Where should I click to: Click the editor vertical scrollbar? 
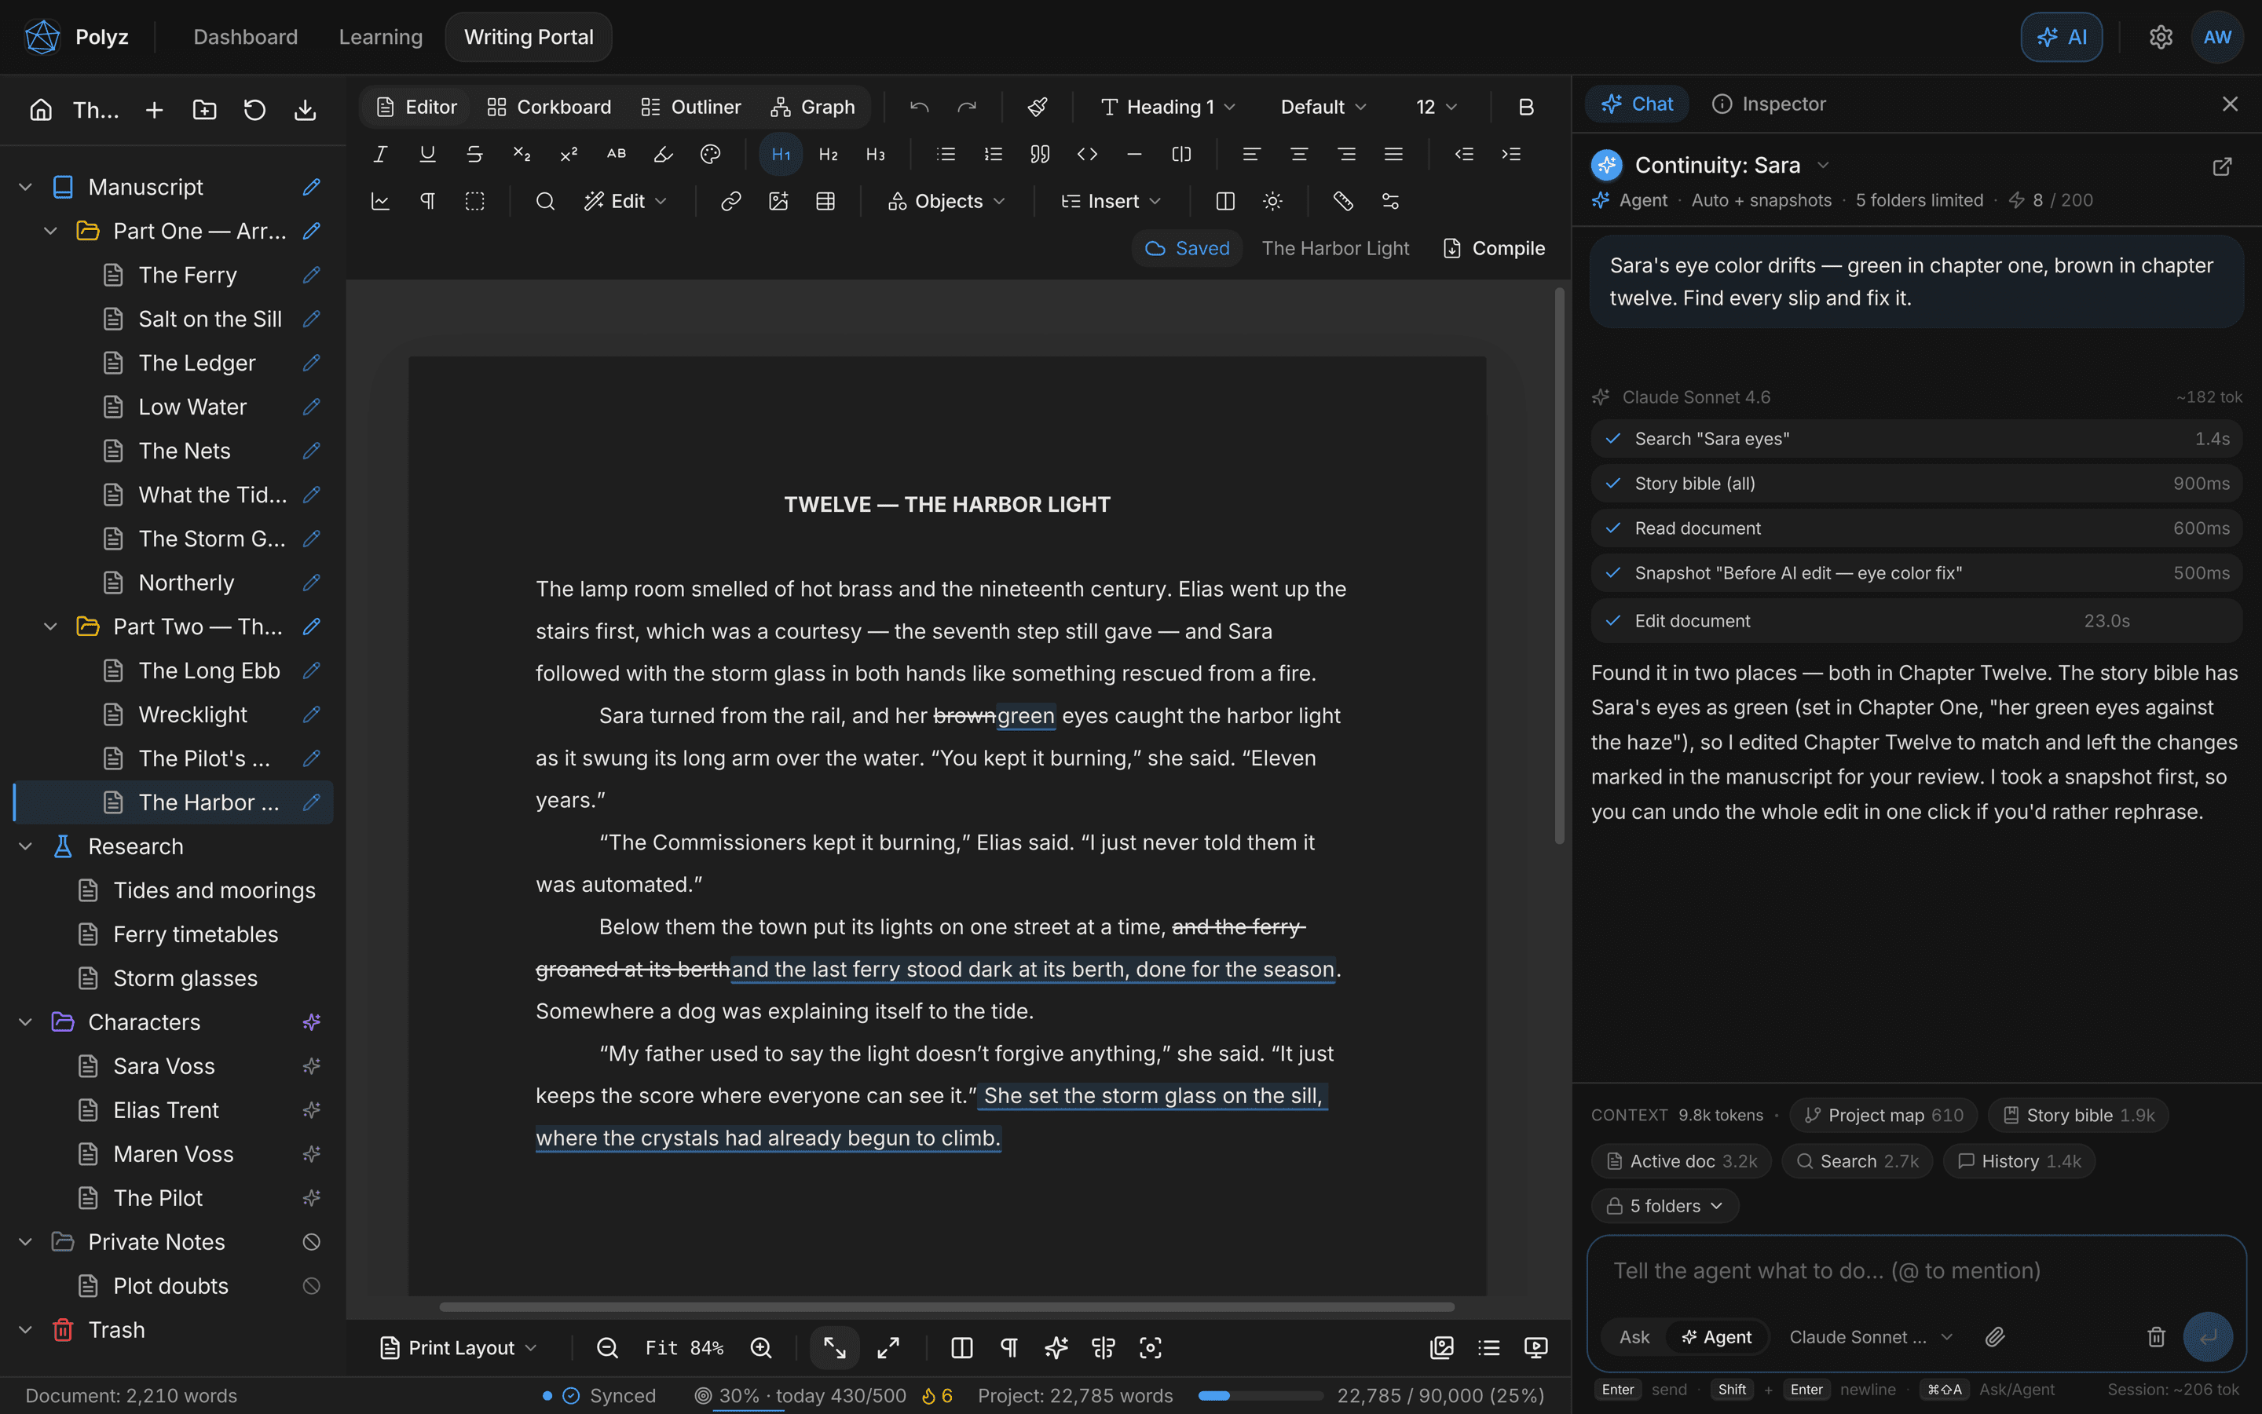[x=1560, y=566]
